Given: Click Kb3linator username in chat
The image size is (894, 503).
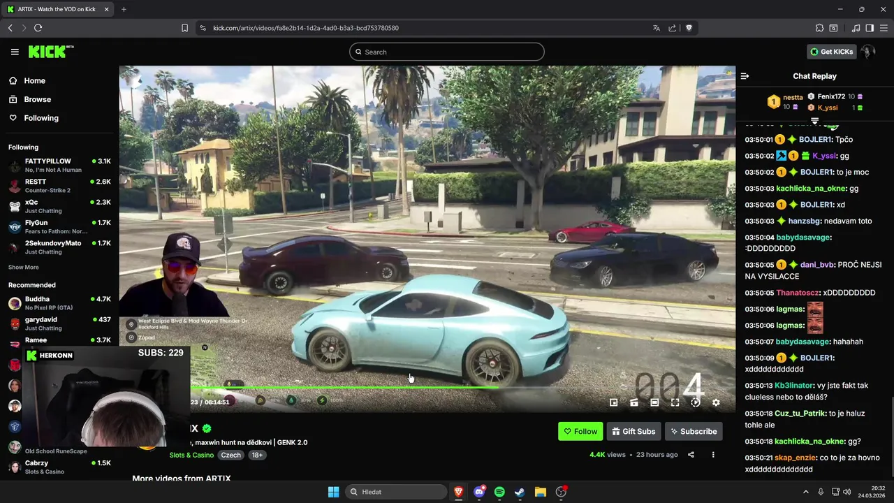Looking at the screenshot, I should (x=794, y=386).
